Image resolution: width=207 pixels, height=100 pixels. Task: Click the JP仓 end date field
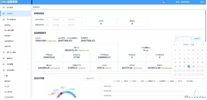[x=71, y=20]
